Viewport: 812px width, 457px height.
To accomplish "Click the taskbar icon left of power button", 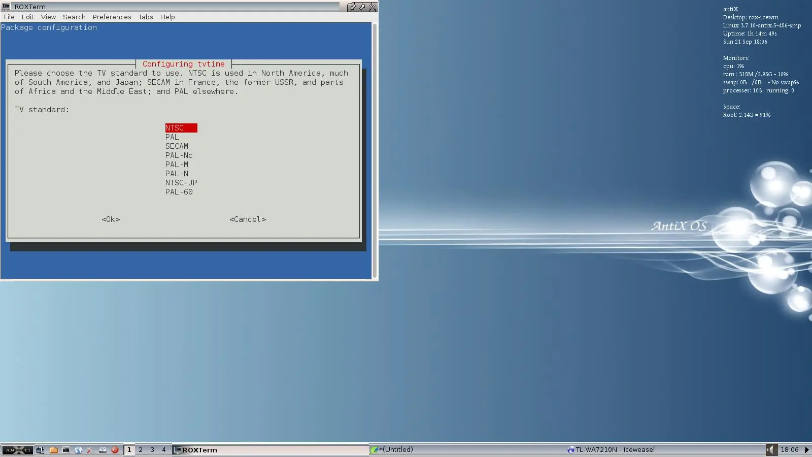I will tap(103, 450).
